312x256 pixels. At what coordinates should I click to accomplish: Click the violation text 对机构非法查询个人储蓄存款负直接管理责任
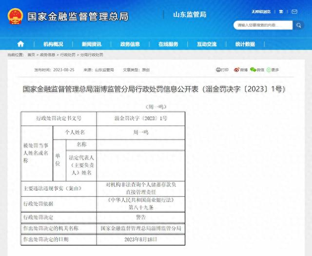click(x=141, y=189)
